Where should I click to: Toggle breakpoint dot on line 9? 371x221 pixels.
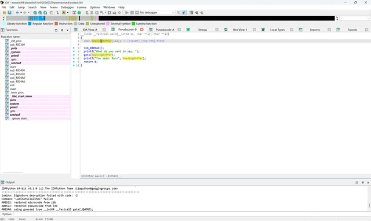click(74, 62)
